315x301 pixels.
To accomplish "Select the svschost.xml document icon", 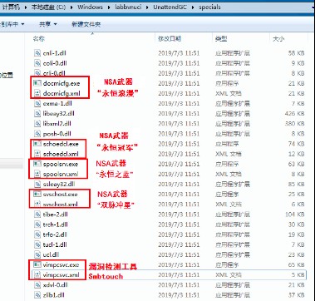I will pos(37,205).
